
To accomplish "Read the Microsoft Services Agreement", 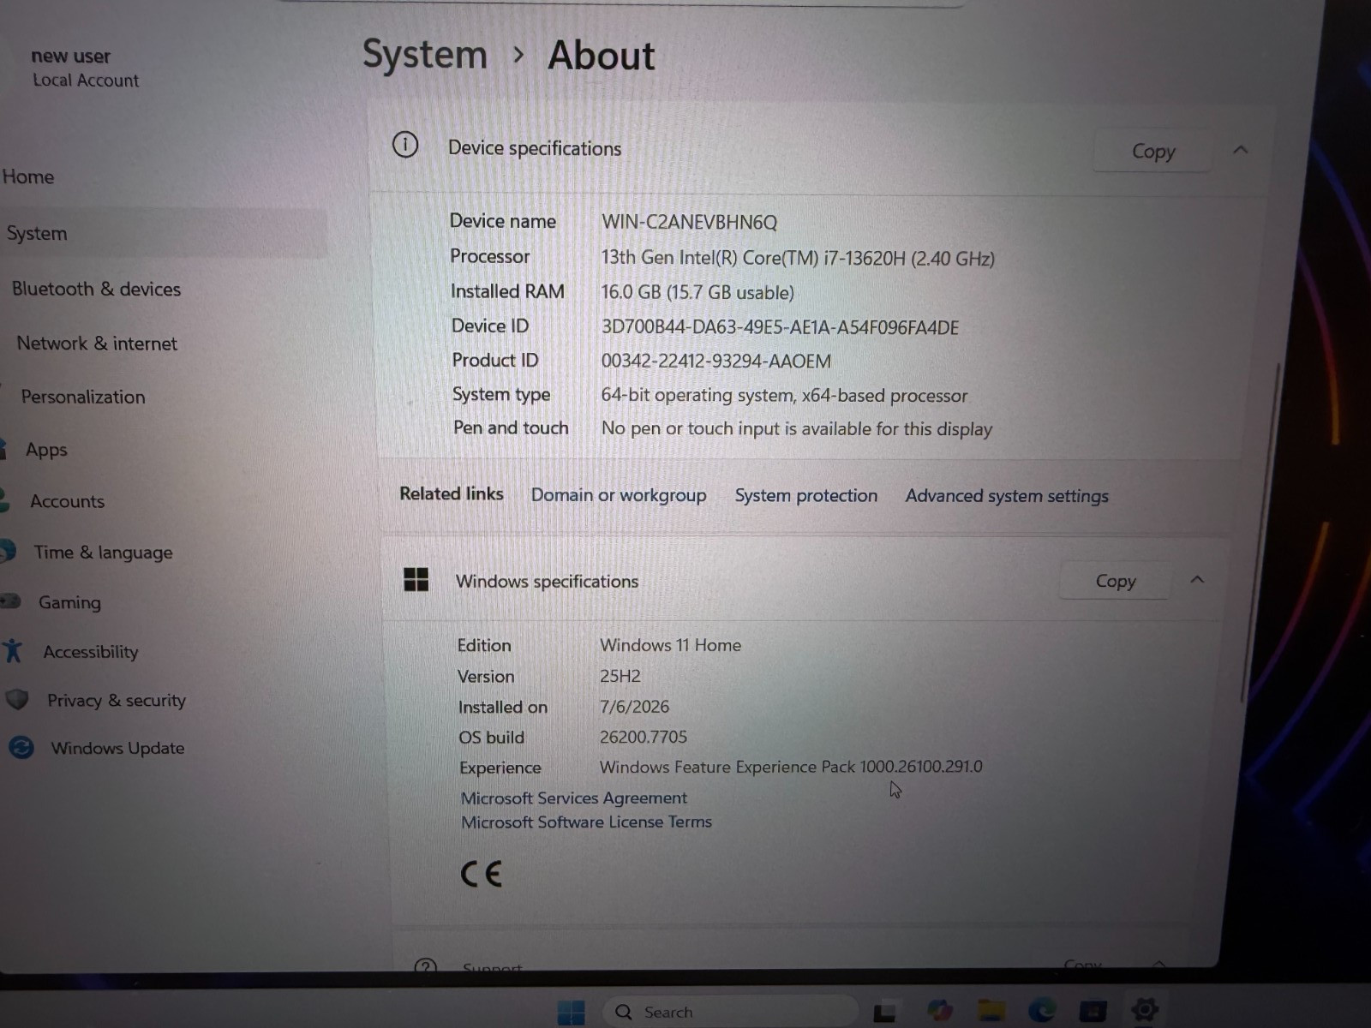I will [574, 798].
